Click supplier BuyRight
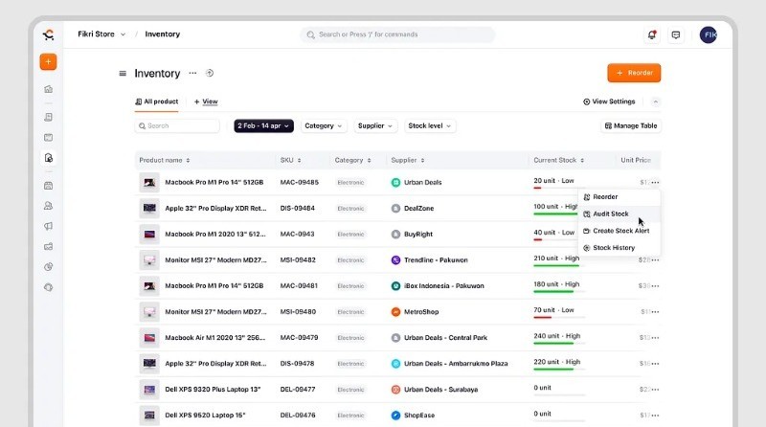 [418, 234]
